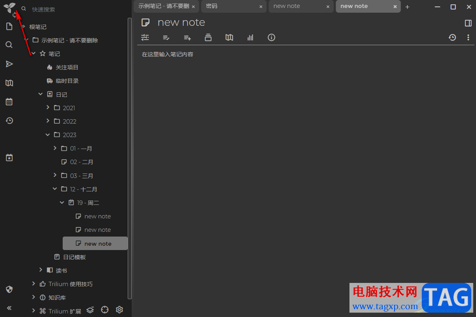Expand the Trilium 使用技巧 branch
Screen dimensions: 476x317
33,284
